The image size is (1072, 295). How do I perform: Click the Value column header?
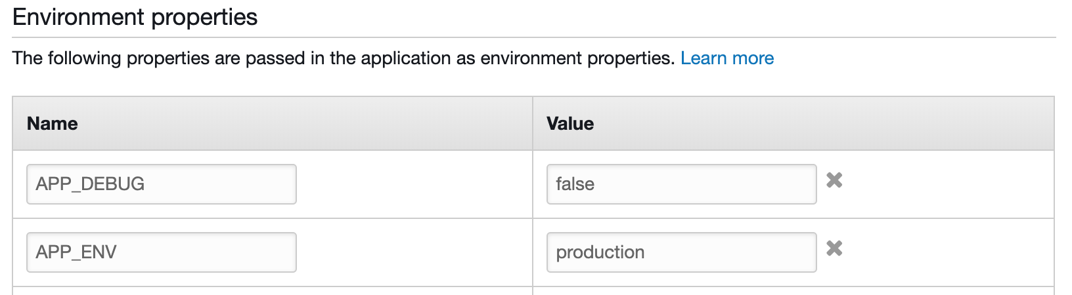pyautogui.click(x=570, y=124)
